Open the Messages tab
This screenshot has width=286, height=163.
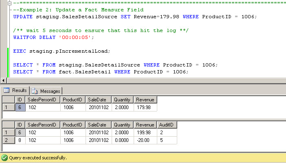pos(46,91)
